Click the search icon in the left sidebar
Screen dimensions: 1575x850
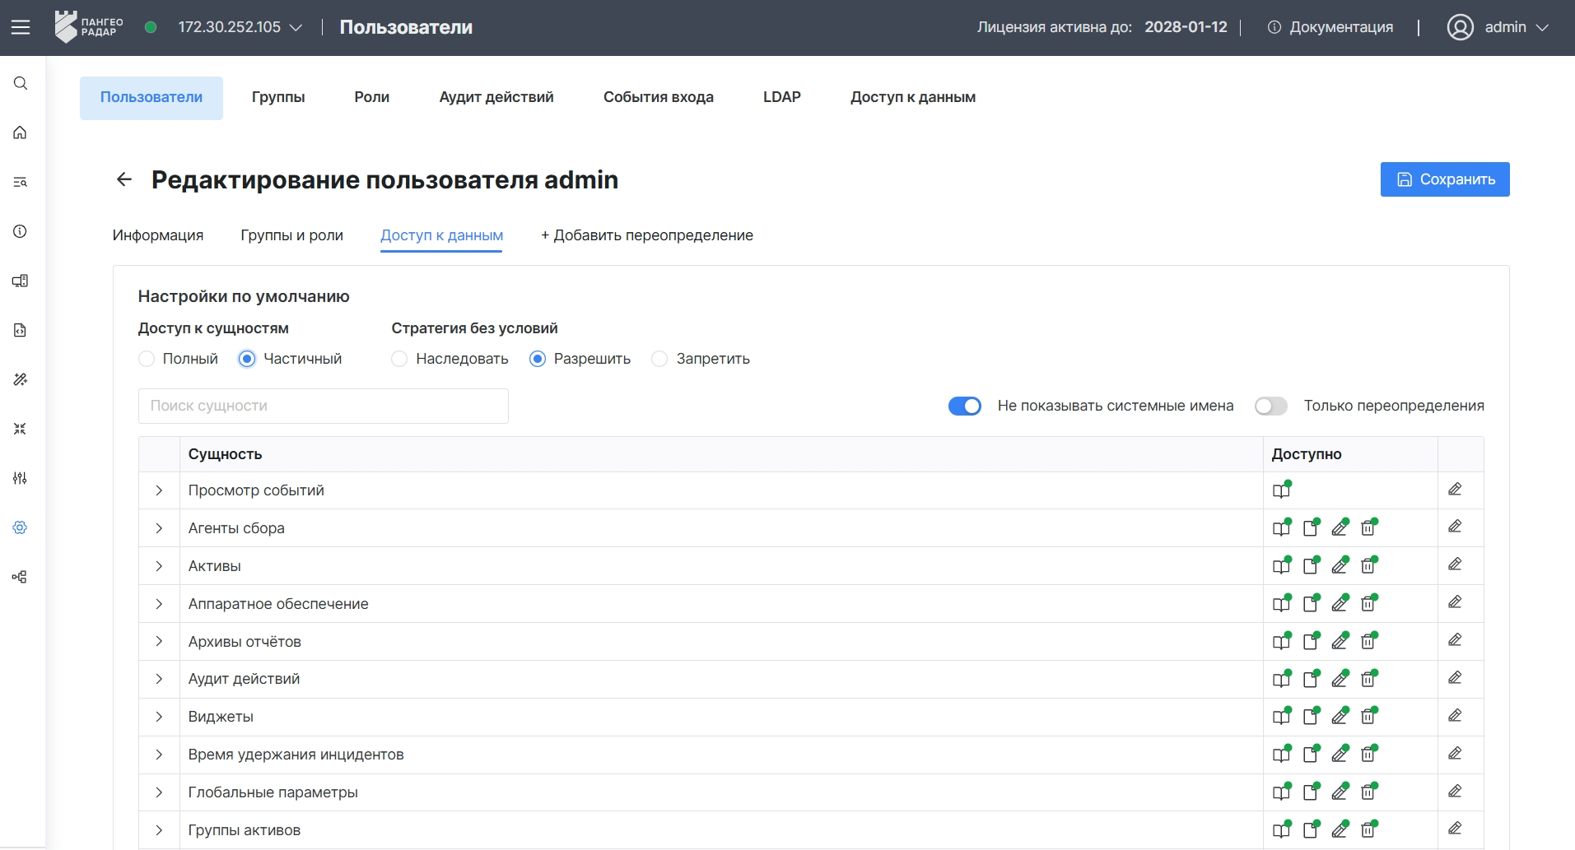[x=21, y=83]
